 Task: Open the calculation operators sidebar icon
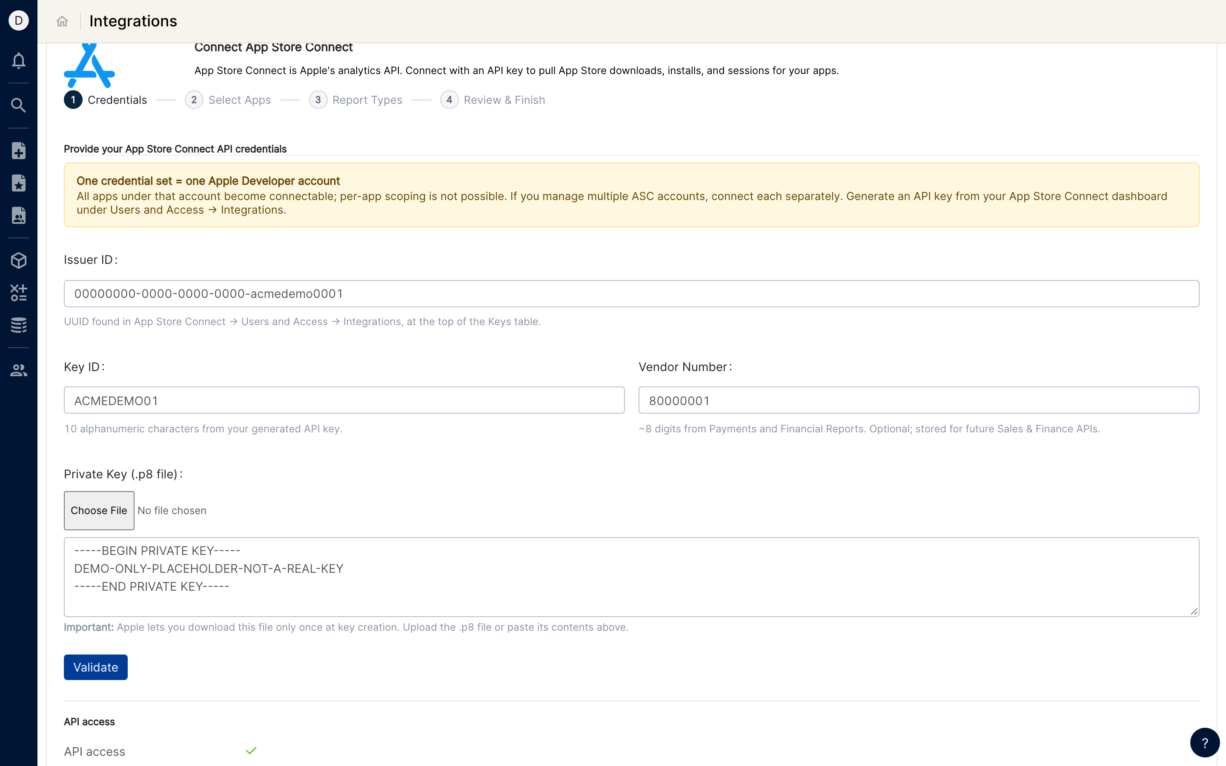tap(19, 293)
